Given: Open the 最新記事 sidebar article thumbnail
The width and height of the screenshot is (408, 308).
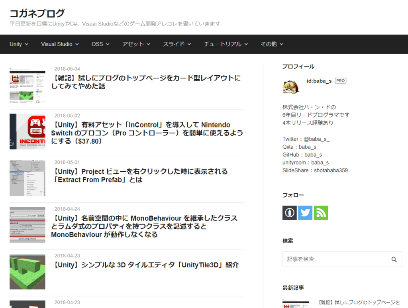Looking at the screenshot, I should pyautogui.click(x=296, y=304).
